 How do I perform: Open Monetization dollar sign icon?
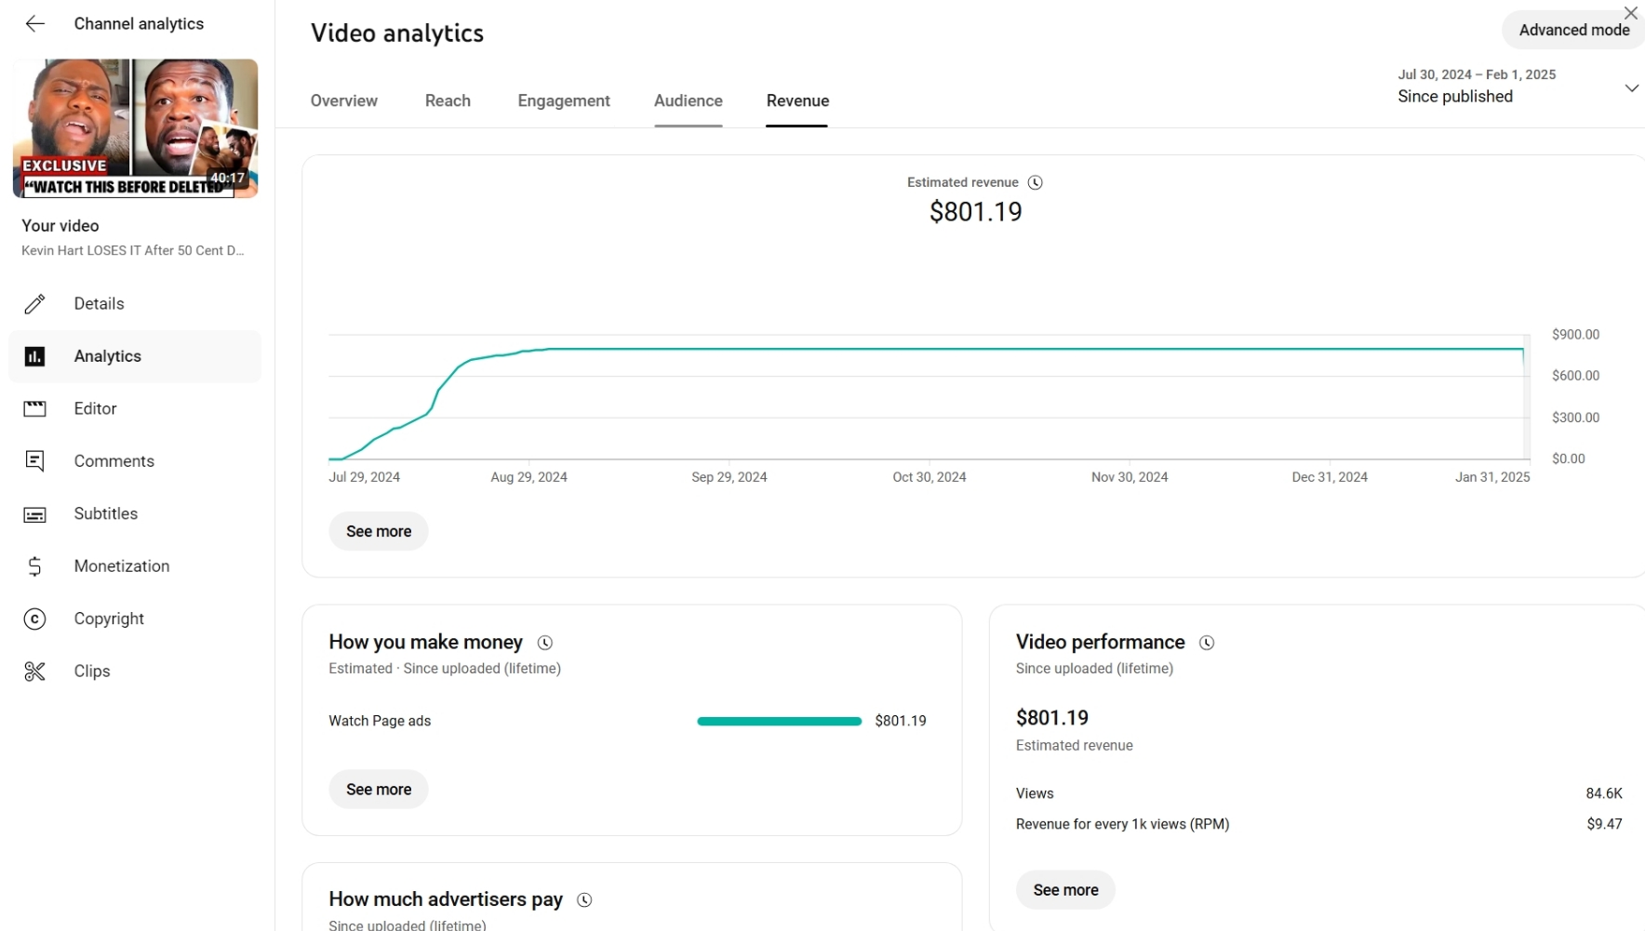coord(34,566)
